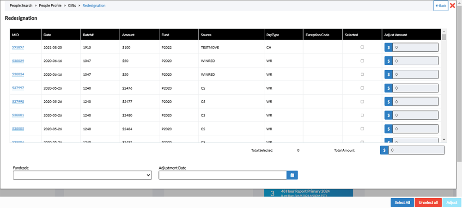Select the checkbox for MID 538001
This screenshot has height=208, width=462.
tap(362, 115)
